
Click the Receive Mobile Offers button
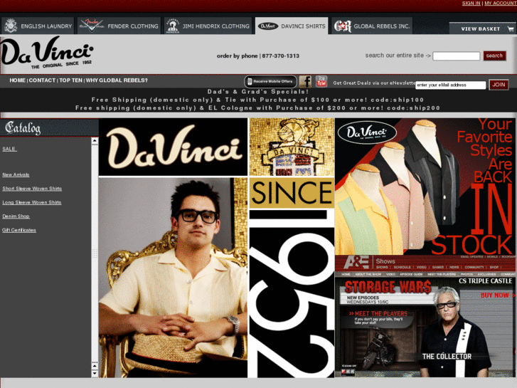(270, 82)
